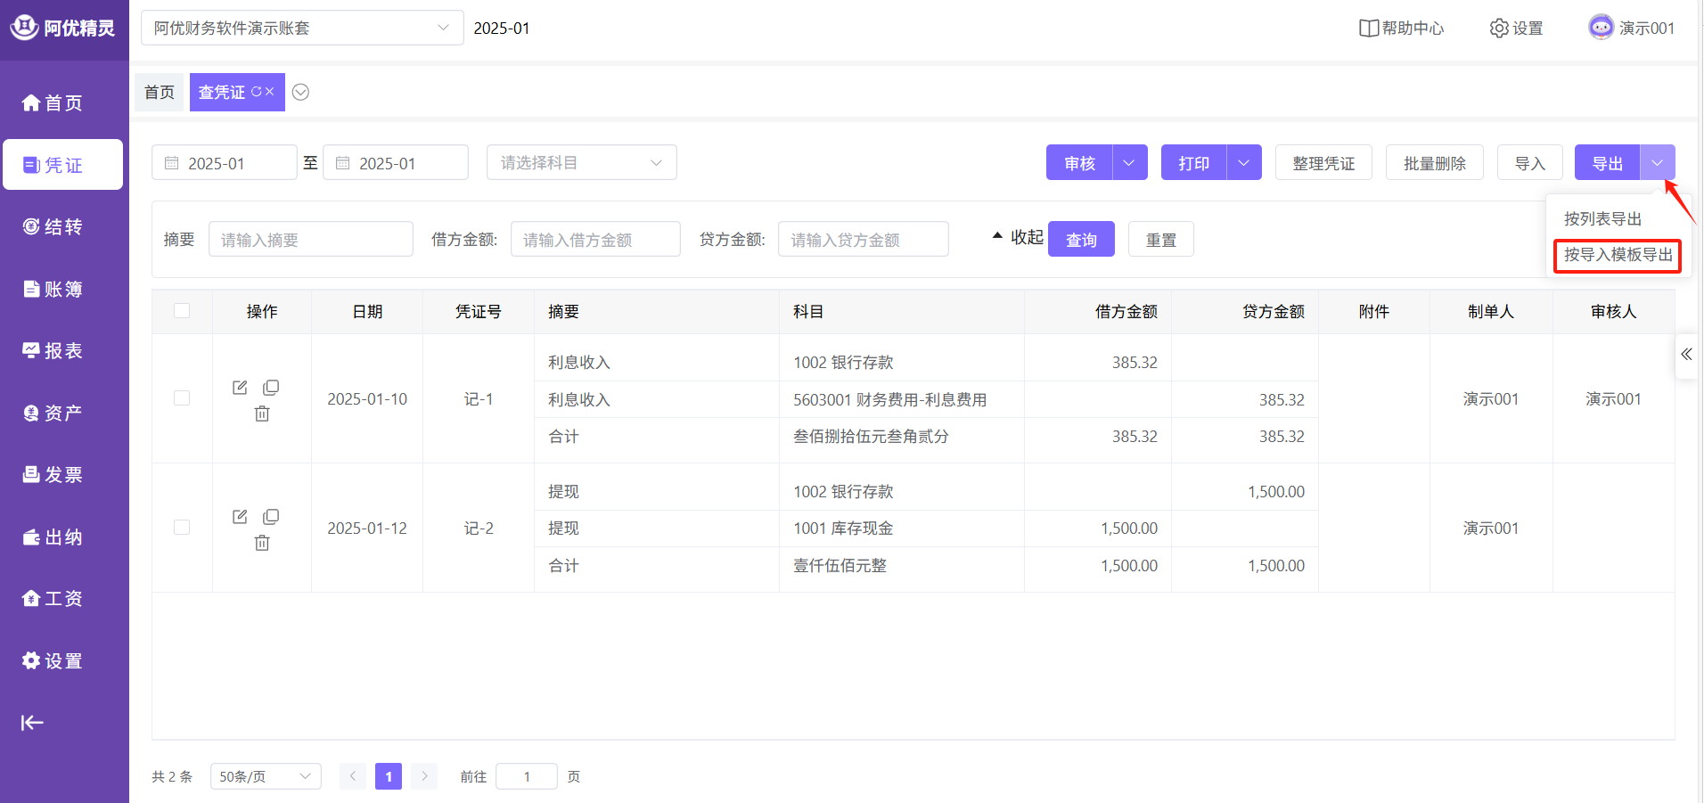This screenshot has width=1704, height=803.
Task: Collapse the left sidebar with arrow icon
Action: coord(32,723)
